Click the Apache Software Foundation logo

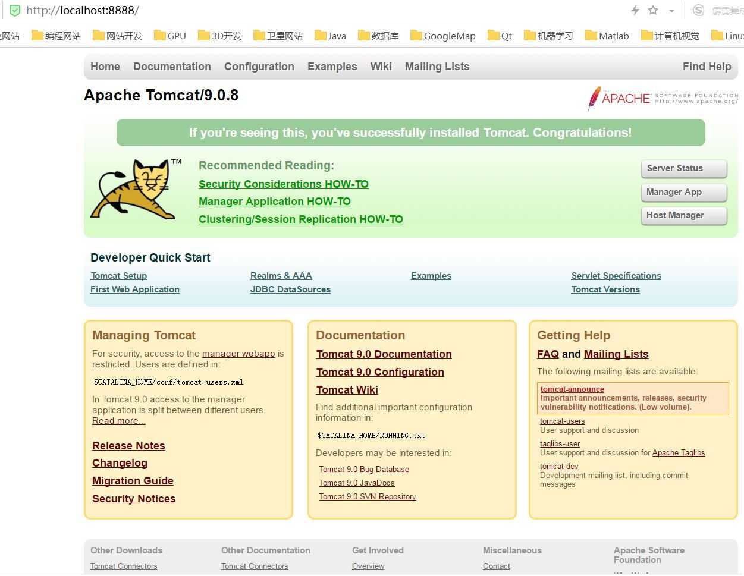[x=663, y=98]
